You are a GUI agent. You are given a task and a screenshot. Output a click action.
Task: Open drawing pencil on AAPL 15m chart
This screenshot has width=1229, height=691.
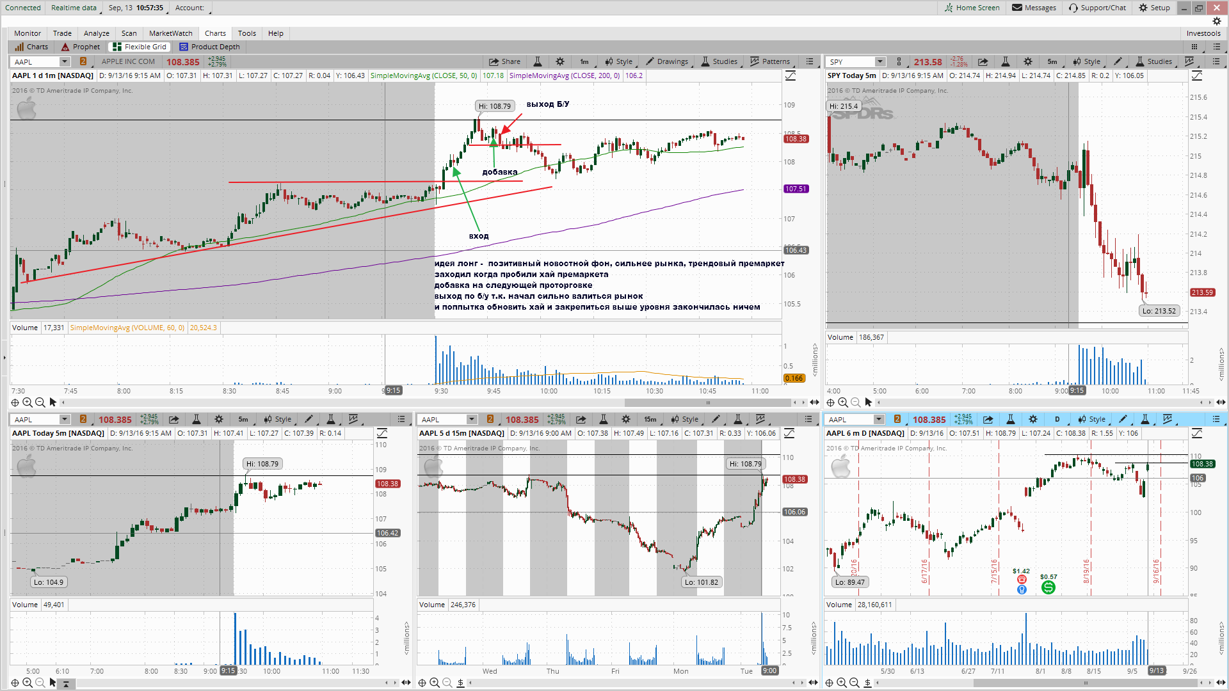(716, 419)
